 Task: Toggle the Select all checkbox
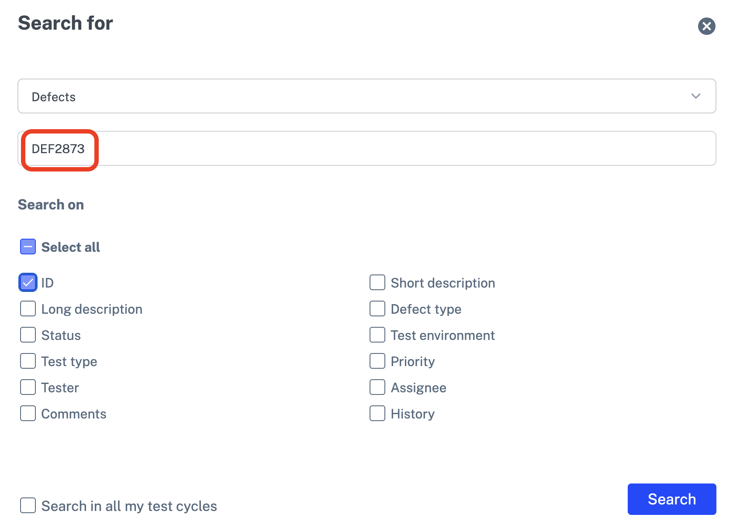(28, 247)
